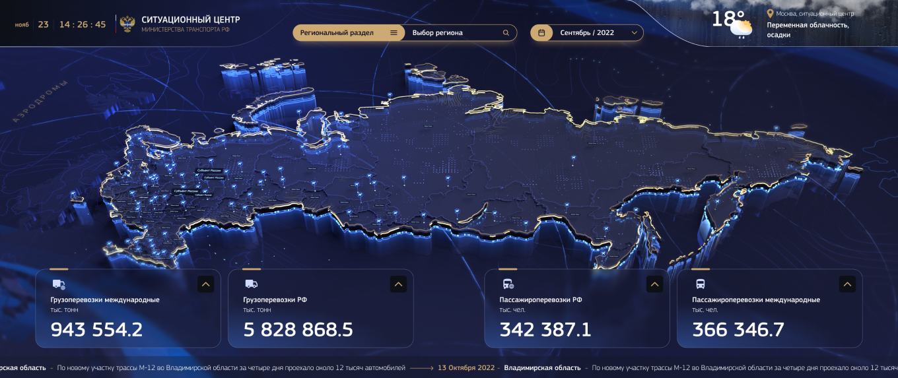Viewport: 898px width, 378px height.
Task: Click Переменная облачность, осадки weather description
Action: tap(808, 30)
